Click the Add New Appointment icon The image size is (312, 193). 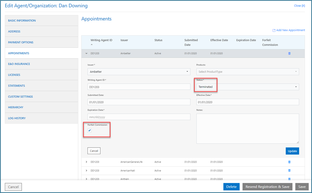(274, 30)
